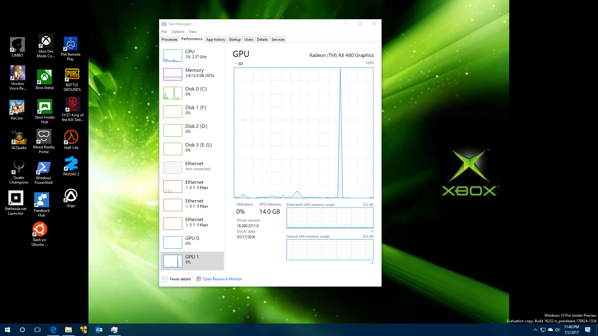Open the LIMBO desktop shortcut
This screenshot has height=336, width=598.
click(x=17, y=47)
